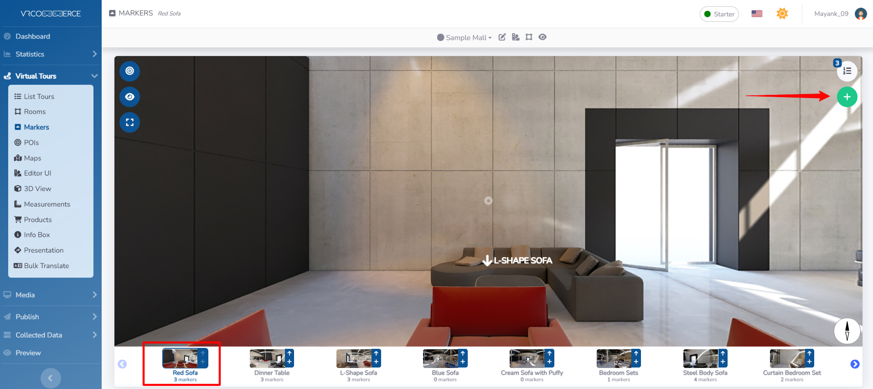Click the preview eye icon in top toolbar

tap(542, 37)
